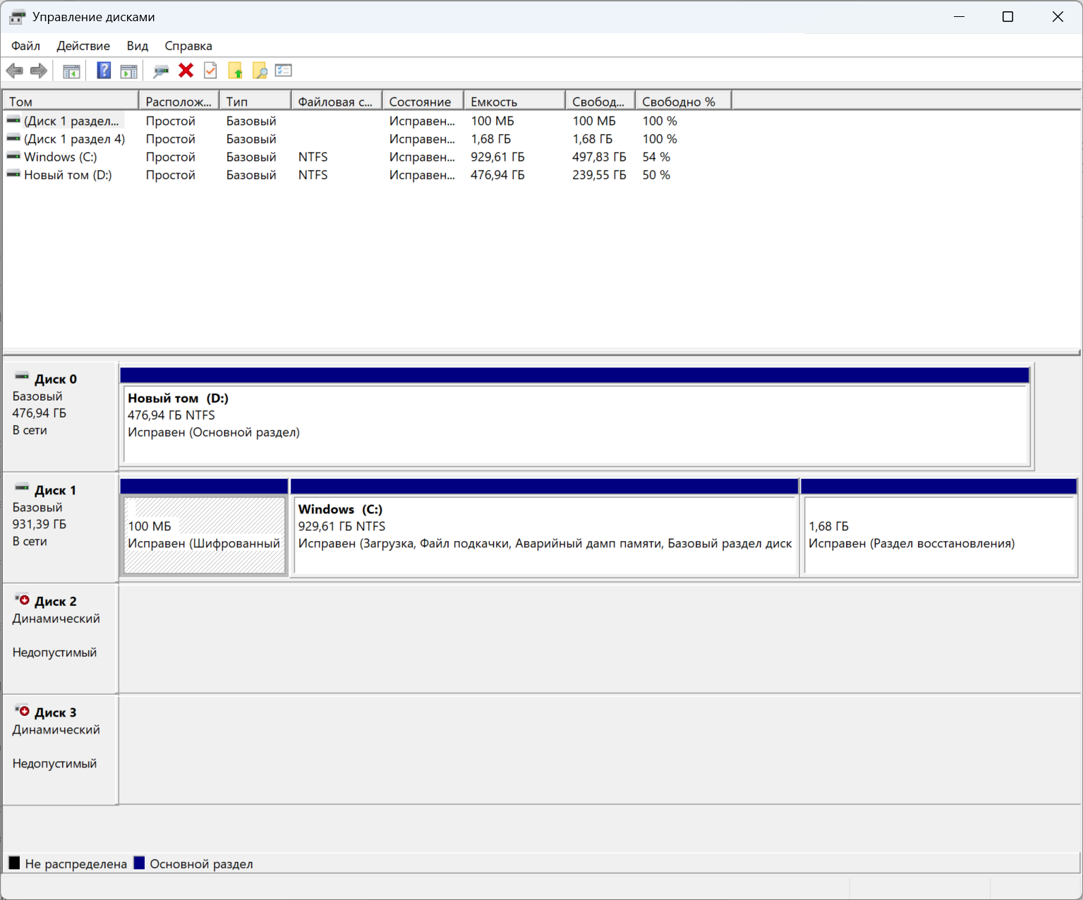Click the folder with magnifier search icon
1083x900 pixels.
point(260,71)
